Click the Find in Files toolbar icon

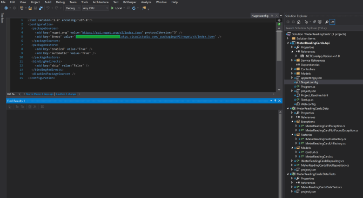[x=144, y=8]
